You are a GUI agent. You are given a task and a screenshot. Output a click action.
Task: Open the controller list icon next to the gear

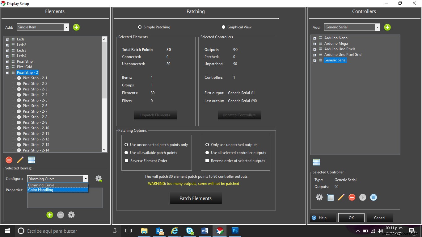coord(330,197)
